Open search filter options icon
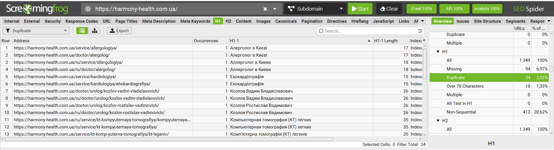 [x=420, y=31]
